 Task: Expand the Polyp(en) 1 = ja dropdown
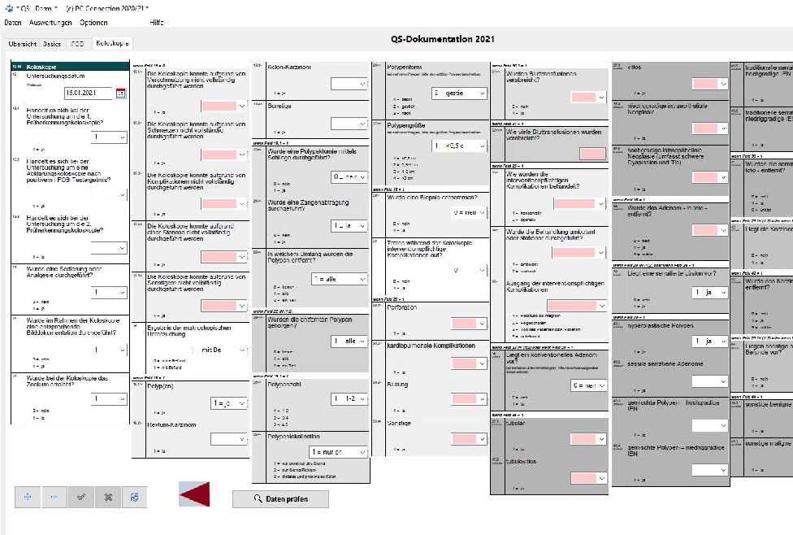pos(229,403)
